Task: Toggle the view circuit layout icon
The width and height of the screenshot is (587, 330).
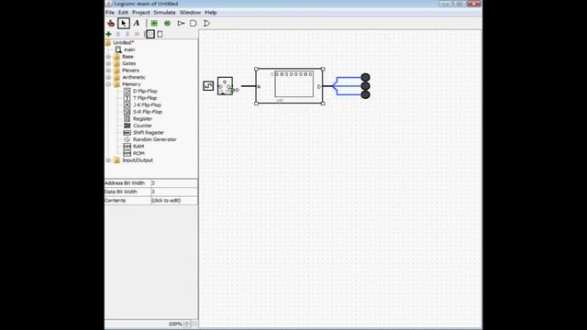Action: [x=150, y=34]
